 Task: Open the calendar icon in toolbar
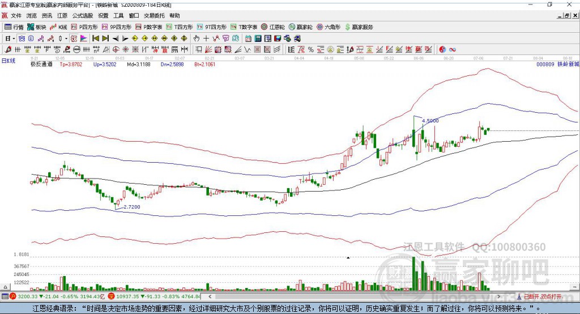coord(248,39)
